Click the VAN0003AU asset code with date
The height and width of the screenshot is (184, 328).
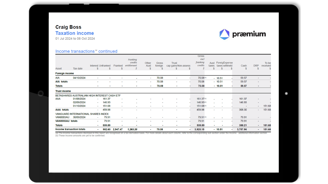point(62,118)
